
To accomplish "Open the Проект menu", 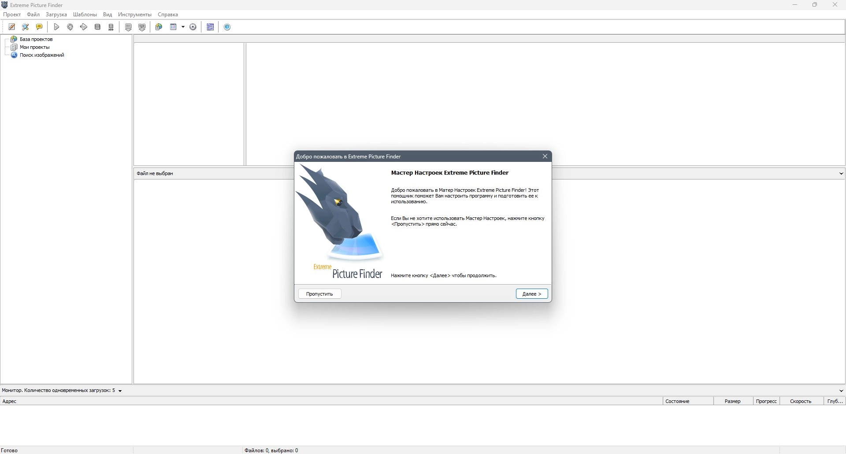I will (x=12, y=15).
